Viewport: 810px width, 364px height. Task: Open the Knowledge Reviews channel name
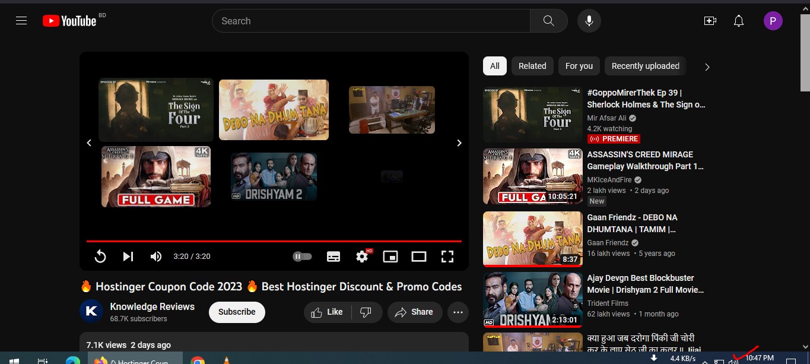coord(153,306)
